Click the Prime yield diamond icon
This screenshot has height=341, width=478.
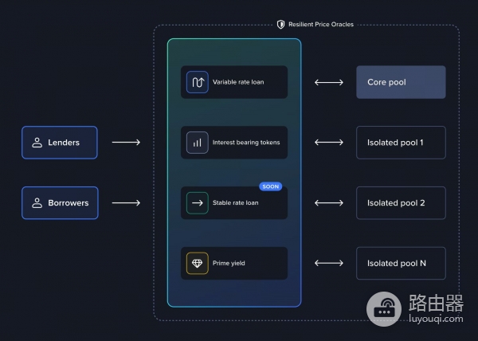[197, 264]
